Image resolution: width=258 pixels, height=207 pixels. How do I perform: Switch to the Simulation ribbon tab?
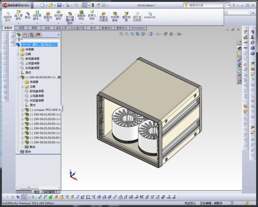[138, 28]
